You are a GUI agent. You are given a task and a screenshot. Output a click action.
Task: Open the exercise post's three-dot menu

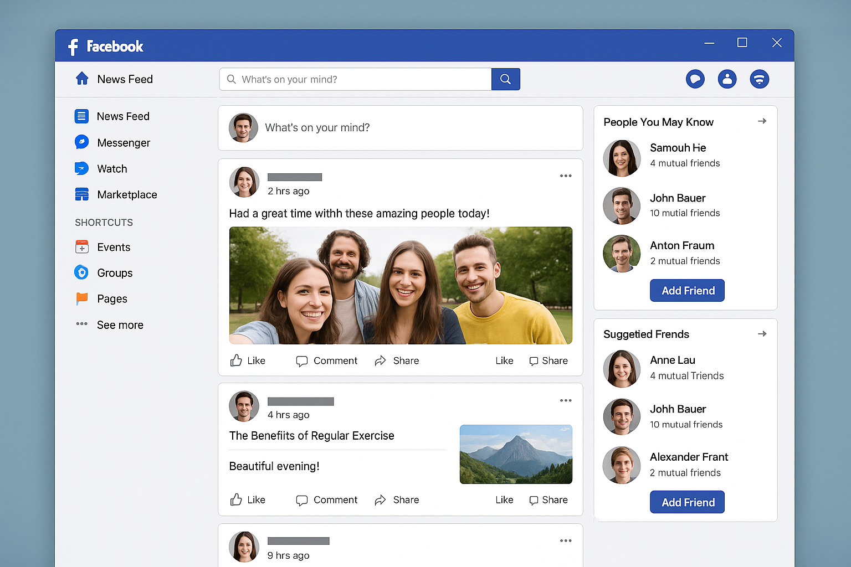point(565,400)
